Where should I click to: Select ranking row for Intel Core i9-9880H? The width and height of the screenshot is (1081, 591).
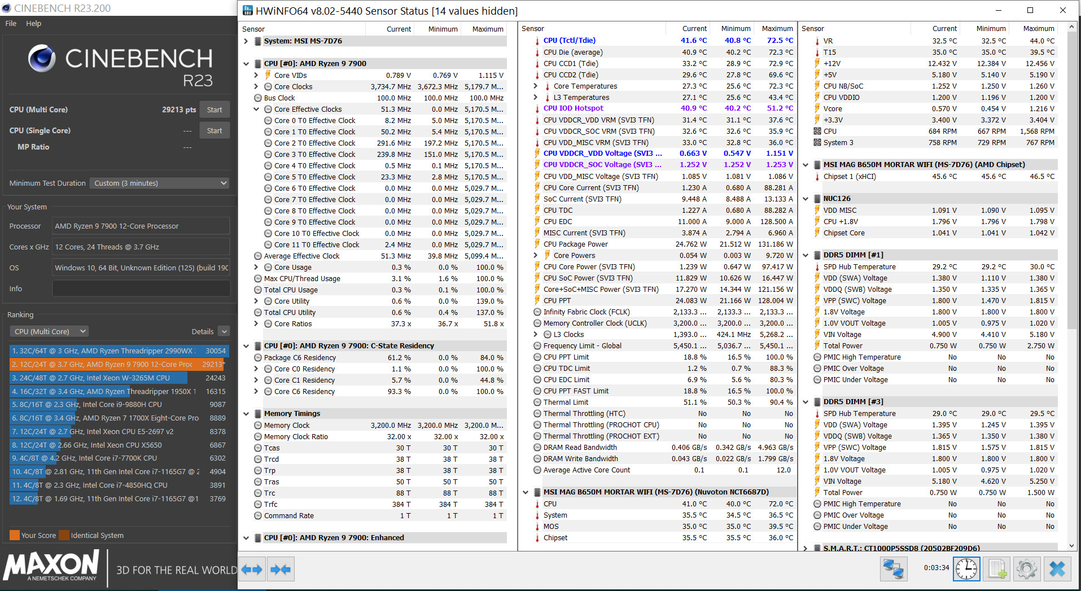point(119,404)
